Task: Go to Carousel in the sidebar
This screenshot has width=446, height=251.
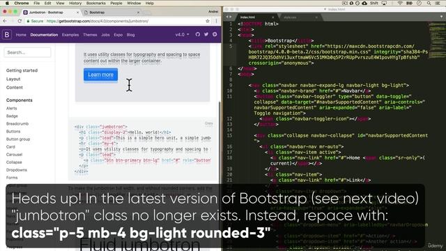Action: point(14,154)
